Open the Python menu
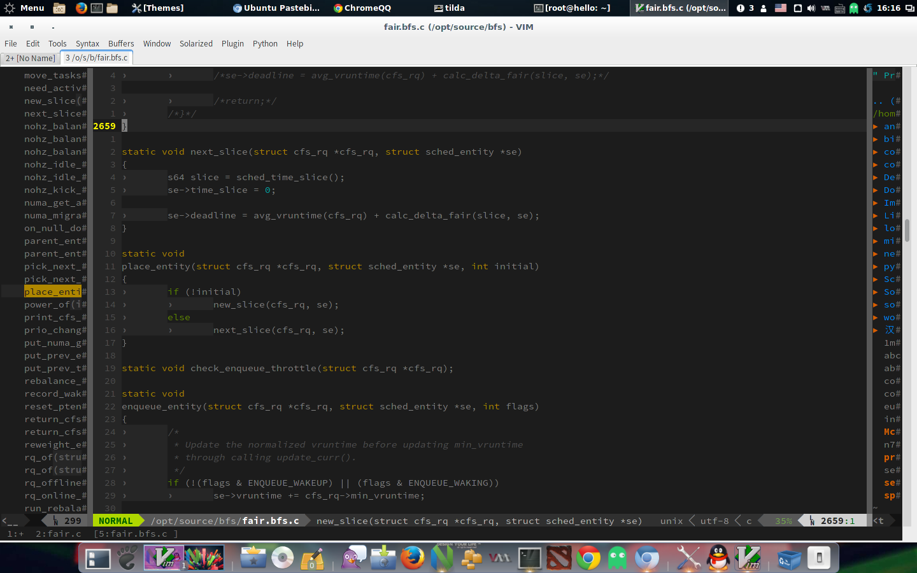Image resolution: width=917 pixels, height=573 pixels. (x=265, y=43)
